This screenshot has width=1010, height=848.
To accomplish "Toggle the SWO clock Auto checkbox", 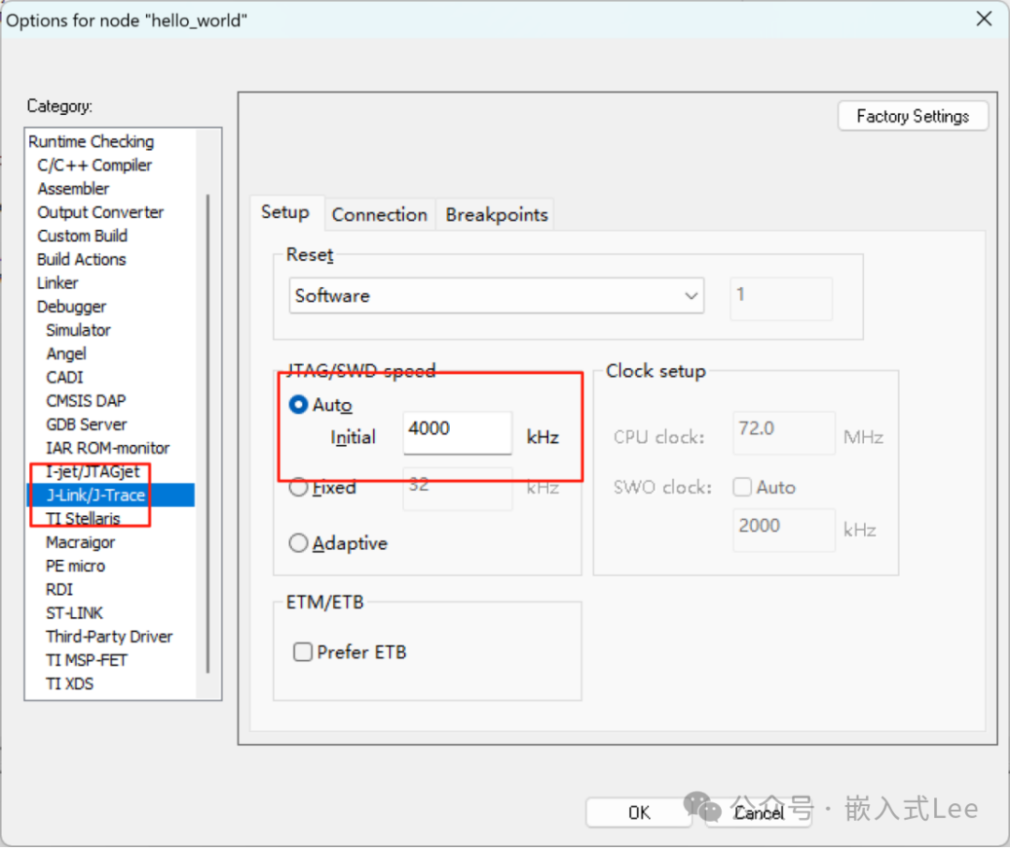I will click(x=742, y=487).
